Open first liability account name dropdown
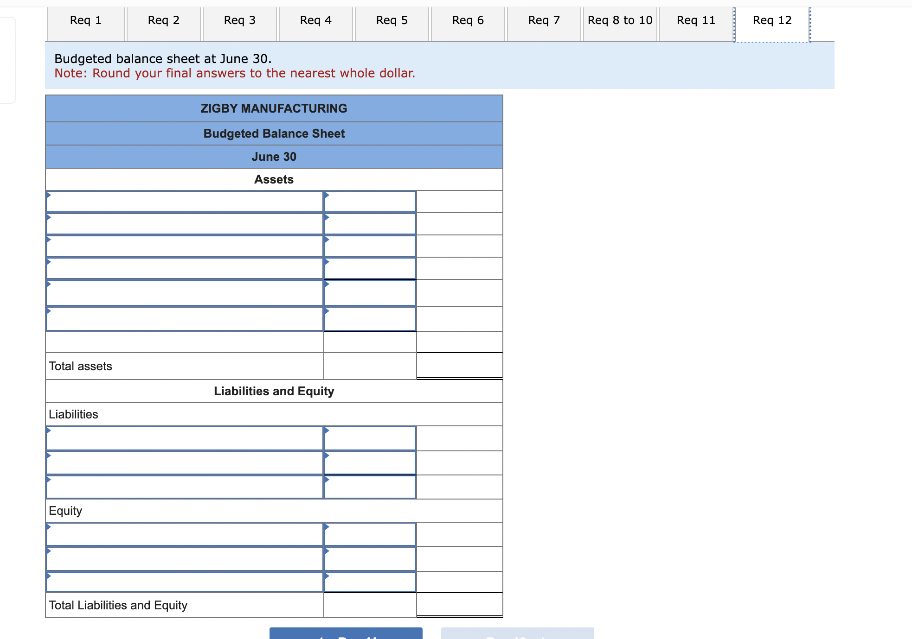This screenshot has width=912, height=639. tap(184, 438)
